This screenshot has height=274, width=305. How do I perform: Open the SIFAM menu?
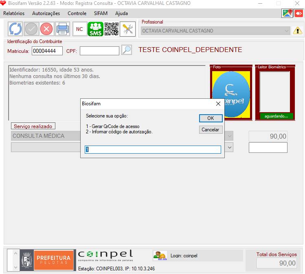[x=101, y=13]
